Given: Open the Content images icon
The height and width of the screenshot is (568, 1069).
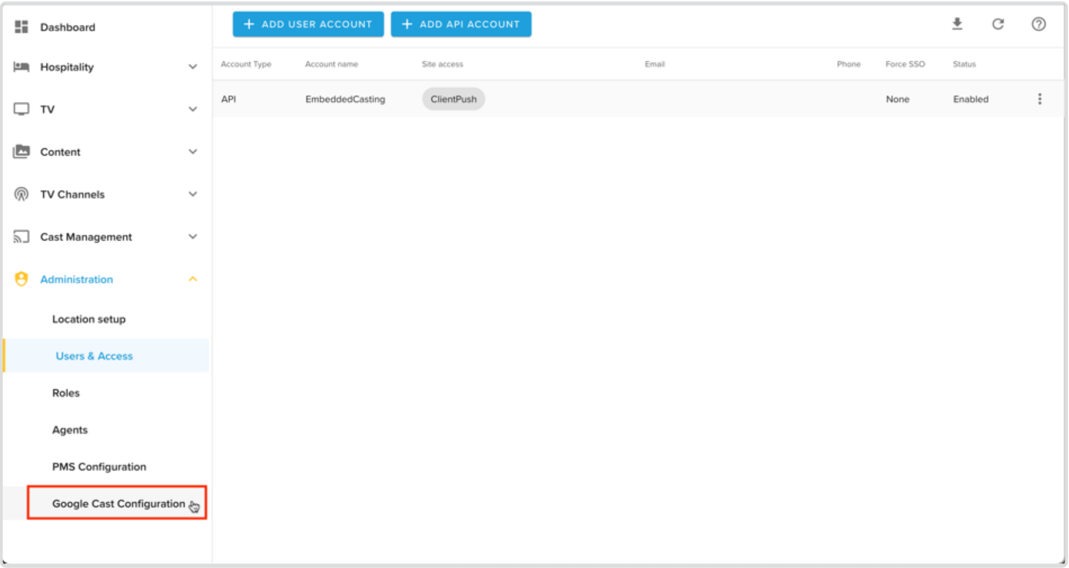Looking at the screenshot, I should [22, 152].
